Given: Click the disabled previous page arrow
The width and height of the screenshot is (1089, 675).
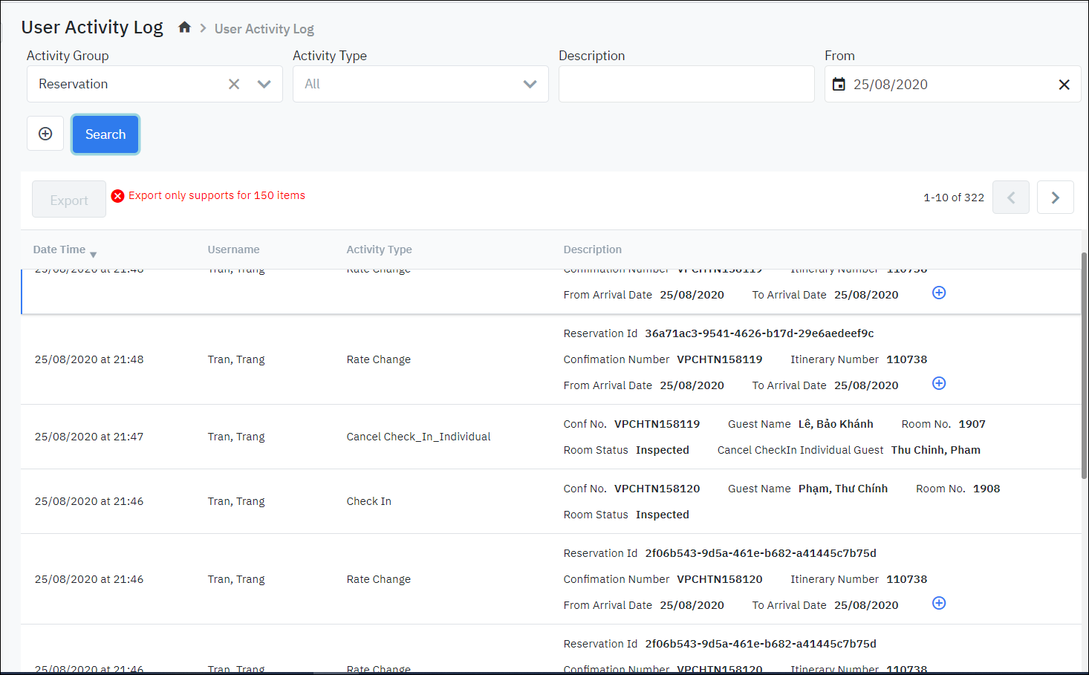Looking at the screenshot, I should pos(1010,197).
